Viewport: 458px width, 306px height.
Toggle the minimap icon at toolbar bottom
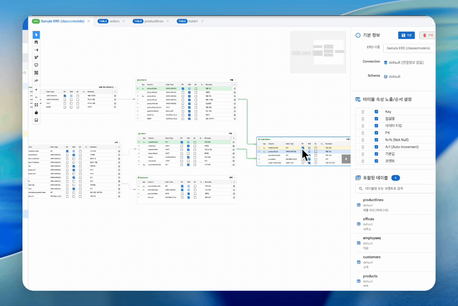tap(36, 120)
